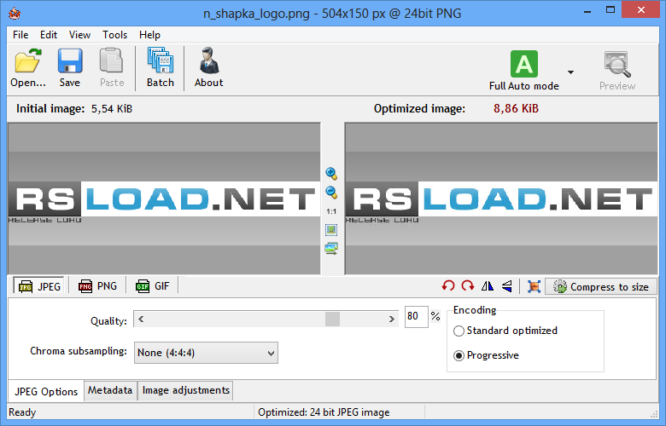666x426 pixels.
Task: Open the Tools menu
Action: pos(114,35)
